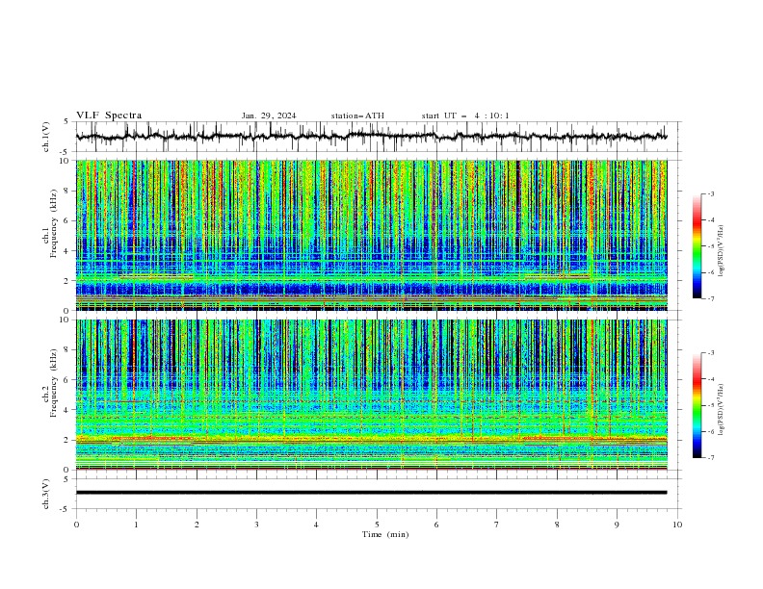The height and width of the screenshot is (589, 763).
Task: Click the ch.2 PSD color scale bar
Action: 697,405
